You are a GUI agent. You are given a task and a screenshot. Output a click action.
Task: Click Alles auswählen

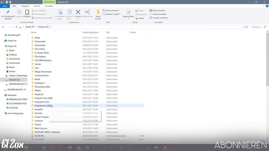point(158,10)
